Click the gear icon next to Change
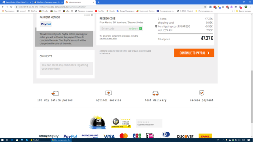The width and height of the screenshot is (253, 142). coord(92,15)
